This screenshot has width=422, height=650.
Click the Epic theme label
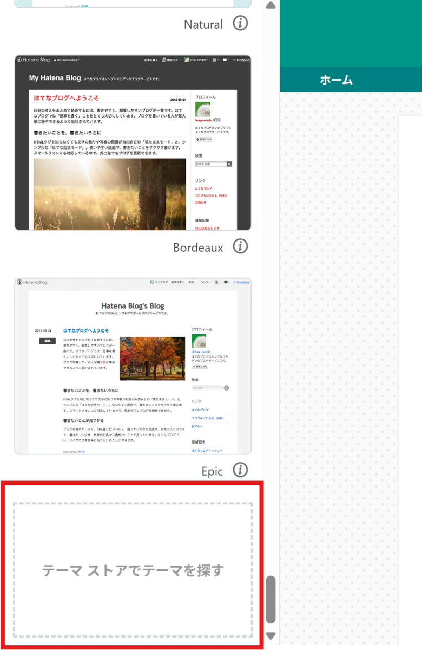212,471
